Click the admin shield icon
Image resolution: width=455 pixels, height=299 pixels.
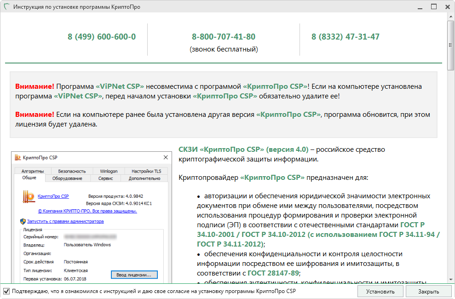23,221
